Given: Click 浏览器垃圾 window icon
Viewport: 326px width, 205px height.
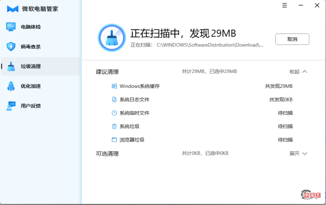Looking at the screenshot, I should pyautogui.click(x=114, y=140).
